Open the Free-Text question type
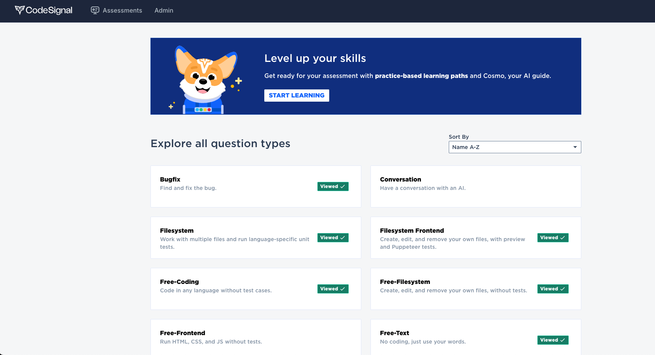This screenshot has height=355, width=655. pyautogui.click(x=395, y=333)
